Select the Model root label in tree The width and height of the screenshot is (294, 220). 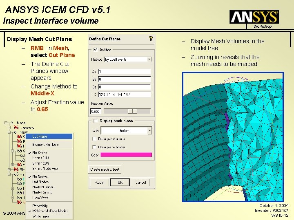21,123
